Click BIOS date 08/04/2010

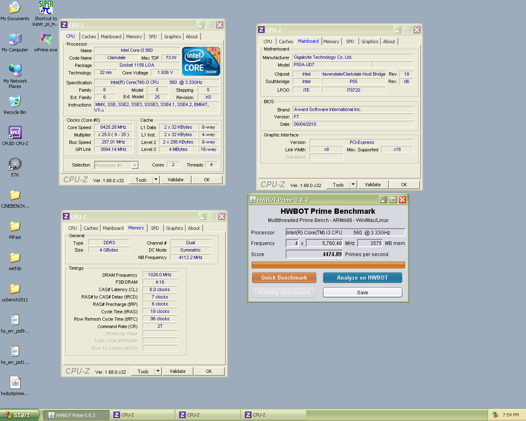coord(353,124)
